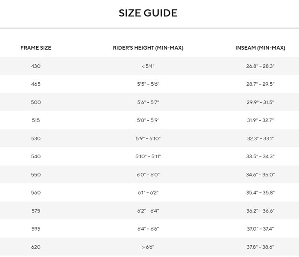Click the 37.0" – 37.4" inseam value
The width and height of the screenshot is (299, 257).
coord(260,229)
